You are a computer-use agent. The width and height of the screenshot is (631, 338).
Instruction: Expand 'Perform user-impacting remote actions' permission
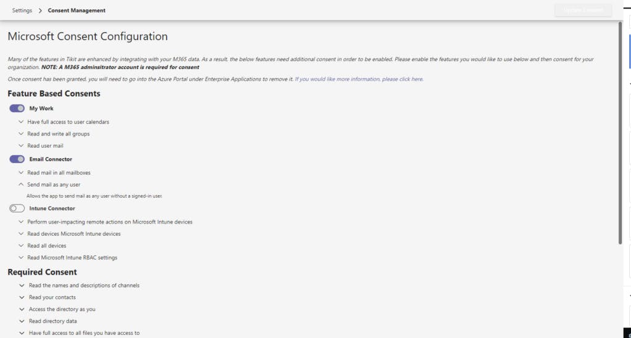click(21, 222)
